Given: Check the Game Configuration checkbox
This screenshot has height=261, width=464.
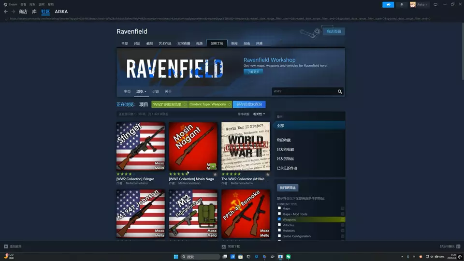Looking at the screenshot, I should coord(279,236).
